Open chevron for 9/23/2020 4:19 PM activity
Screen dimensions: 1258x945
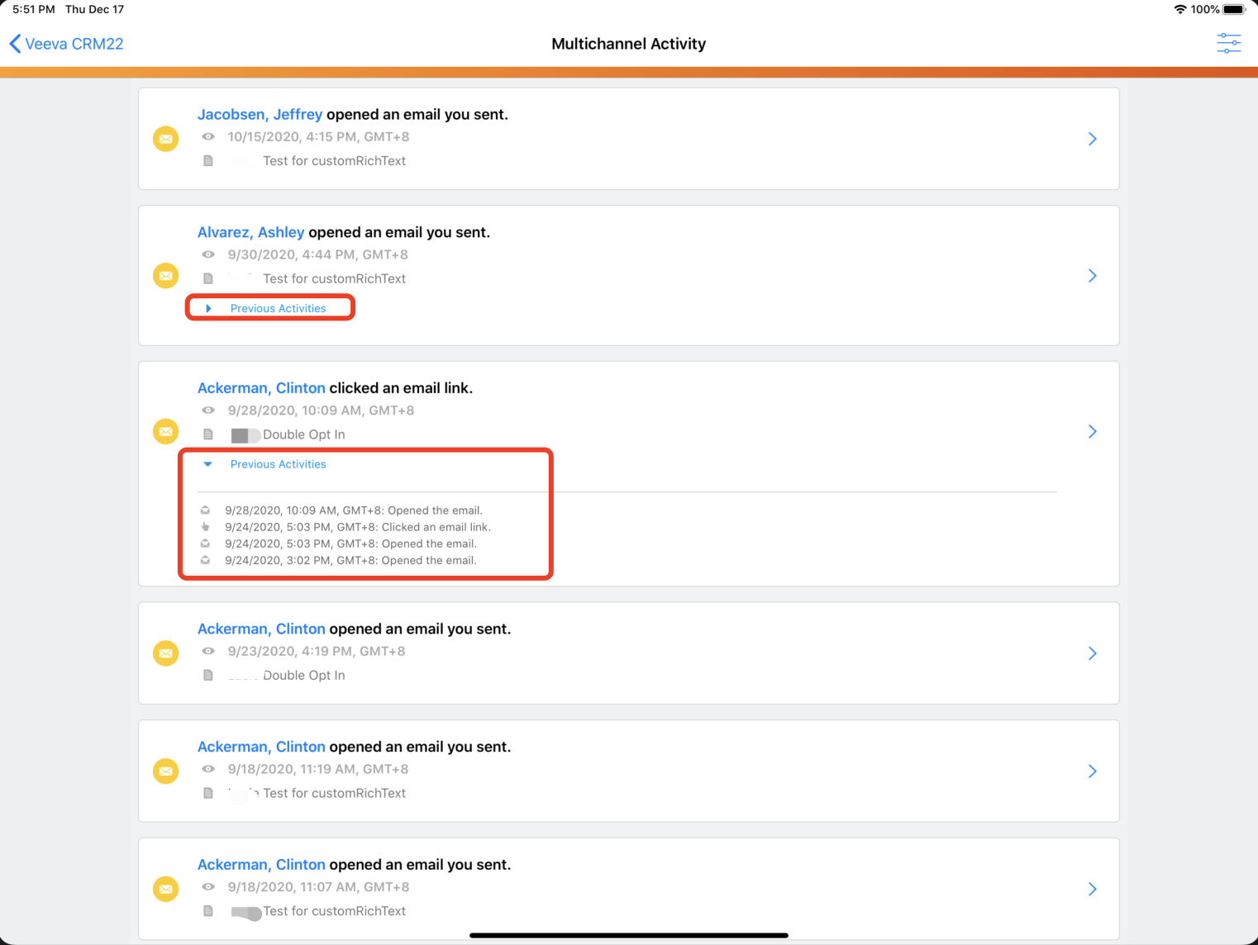click(1092, 653)
